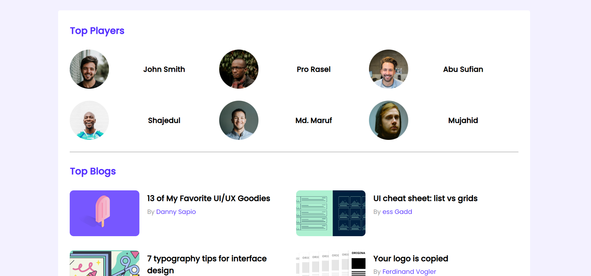Select Abu Sufian's avatar image
This screenshot has width=591, height=276.
click(388, 69)
